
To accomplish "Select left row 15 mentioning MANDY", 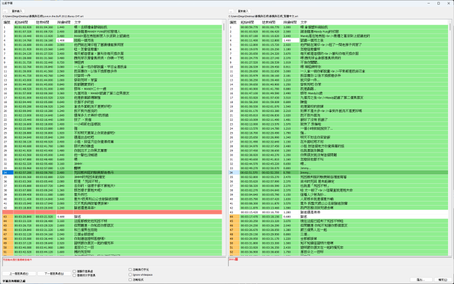I will pyautogui.click(x=112, y=89).
